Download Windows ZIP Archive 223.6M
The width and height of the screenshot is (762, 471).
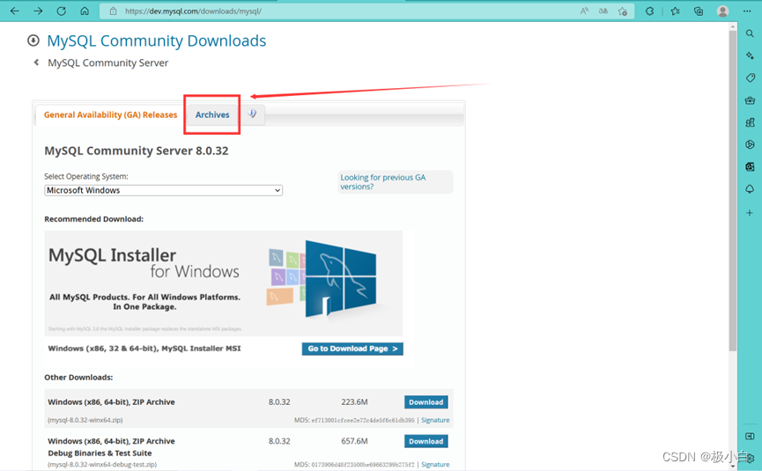[x=425, y=402]
